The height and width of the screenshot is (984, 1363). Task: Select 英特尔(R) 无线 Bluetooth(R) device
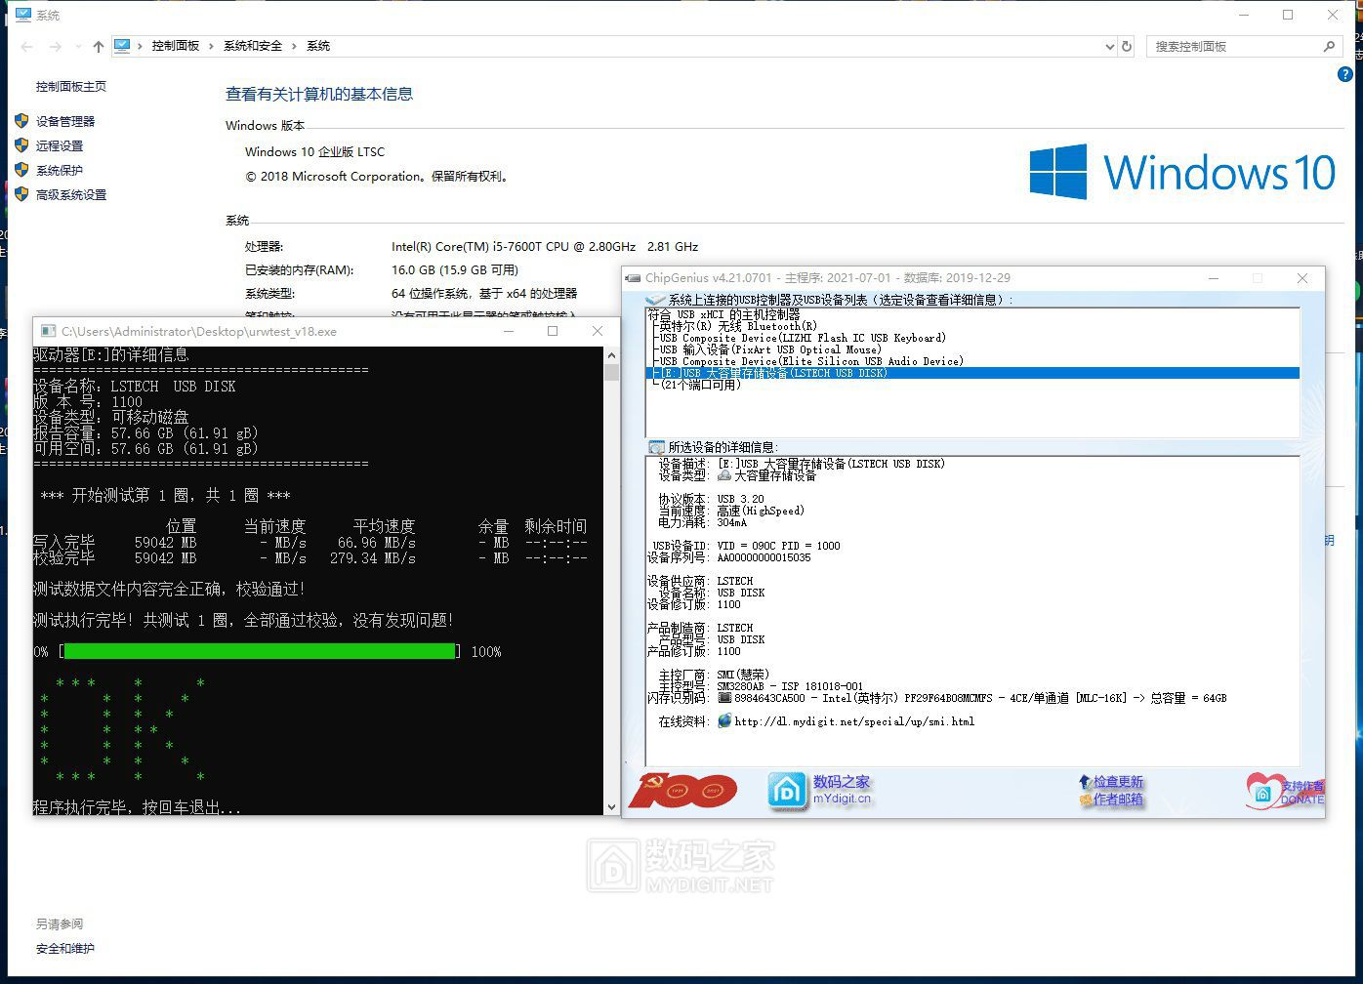pyautogui.click(x=738, y=327)
